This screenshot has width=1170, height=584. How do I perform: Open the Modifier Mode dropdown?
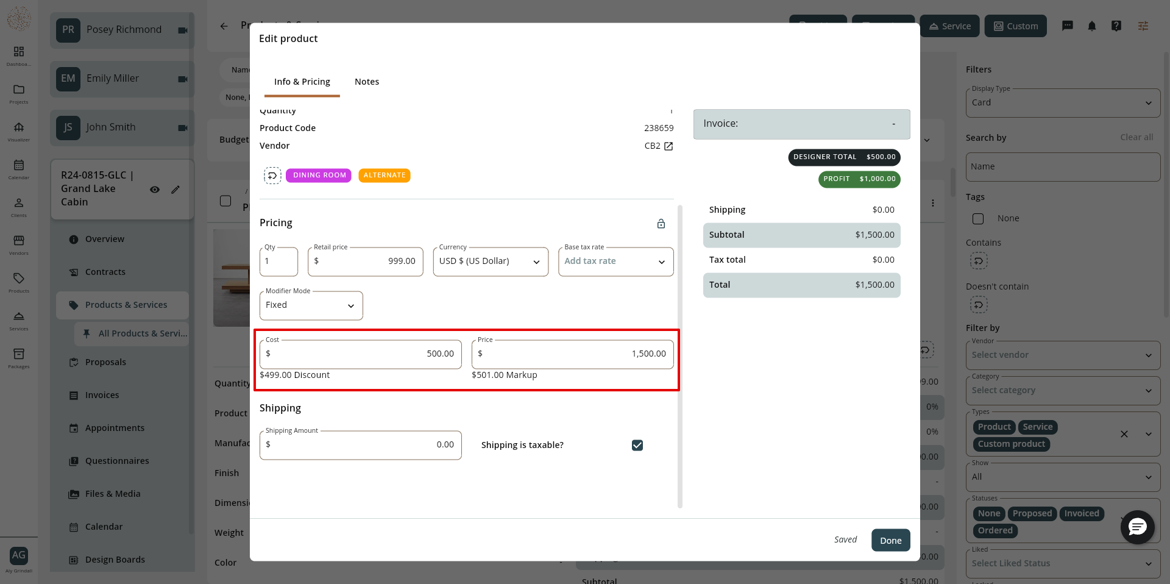point(311,305)
